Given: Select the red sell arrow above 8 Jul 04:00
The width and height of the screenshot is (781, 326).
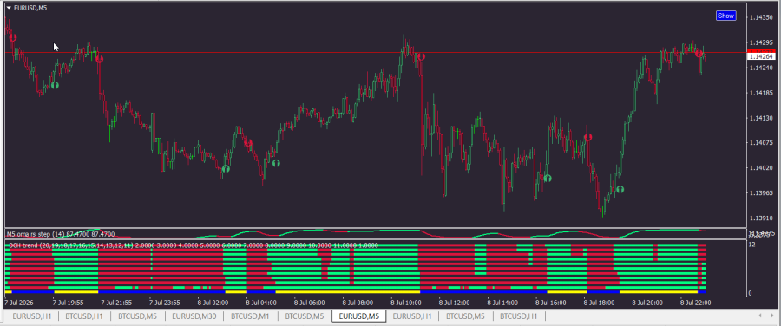Looking at the screenshot, I should tap(248, 143).
